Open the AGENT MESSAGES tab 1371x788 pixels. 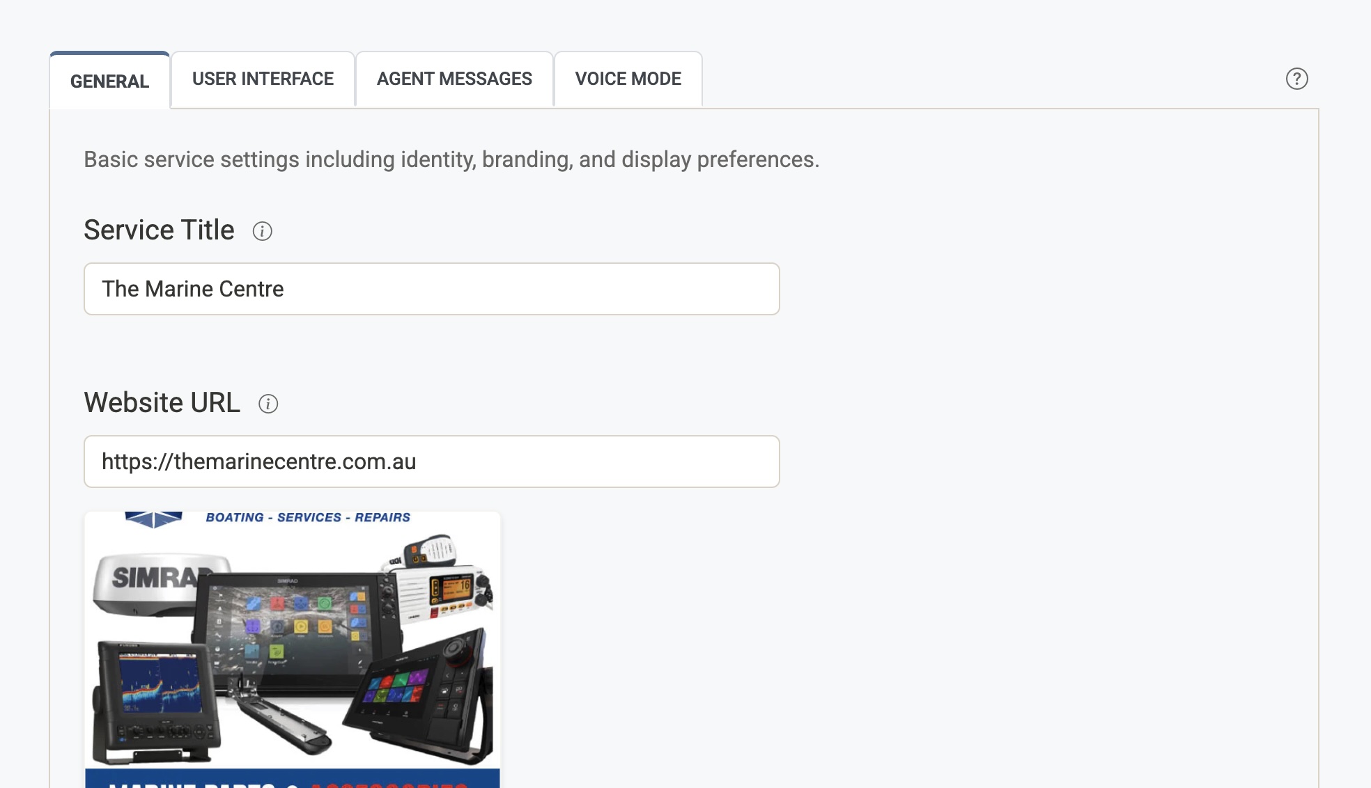point(454,79)
